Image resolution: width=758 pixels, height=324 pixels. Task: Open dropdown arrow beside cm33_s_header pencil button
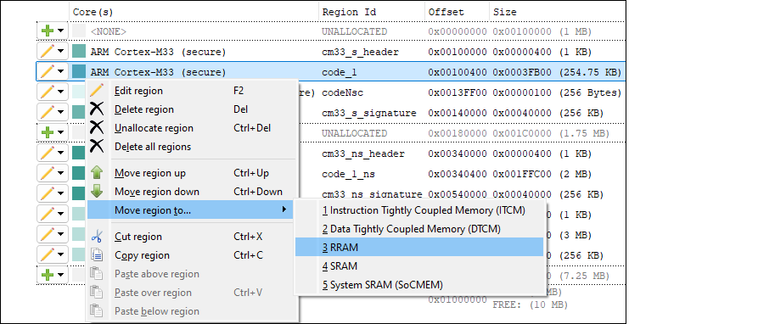pyautogui.click(x=61, y=51)
